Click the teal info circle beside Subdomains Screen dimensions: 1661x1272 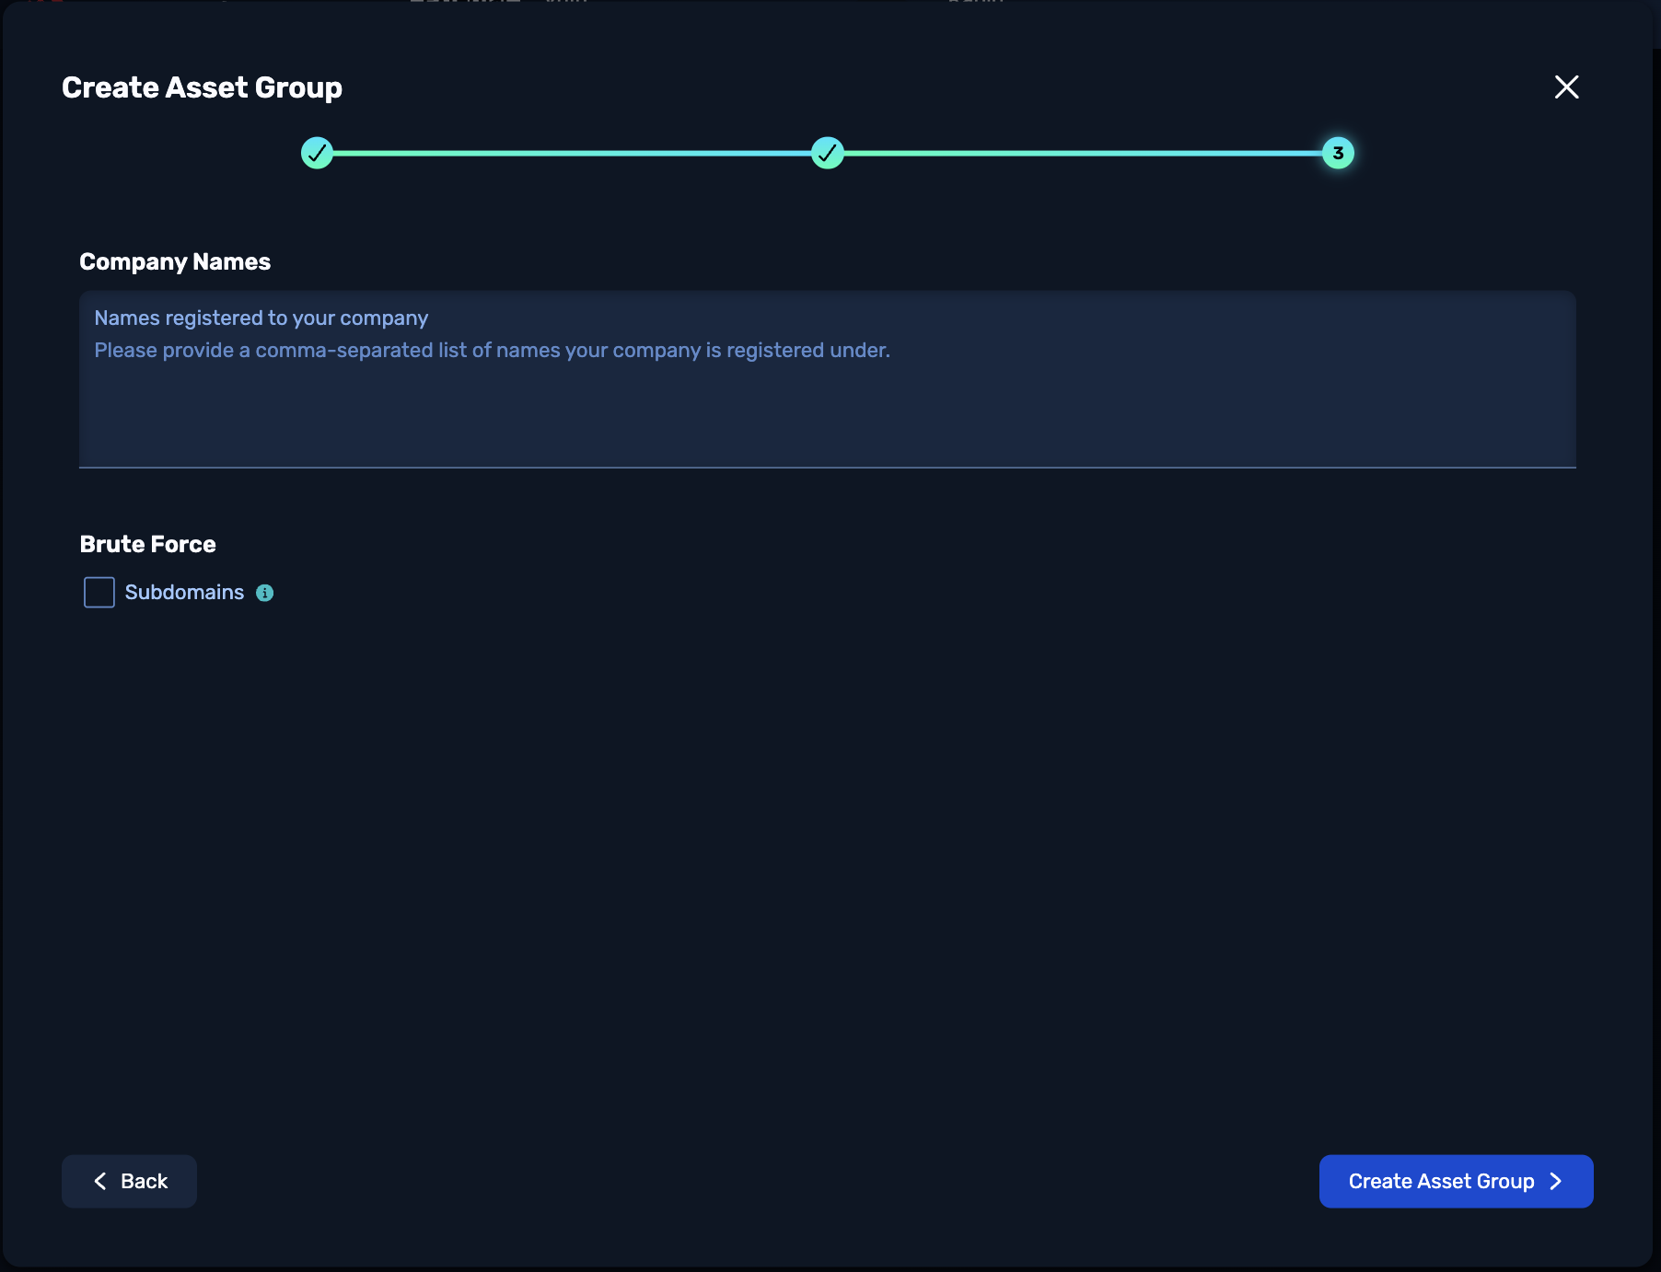(x=266, y=593)
